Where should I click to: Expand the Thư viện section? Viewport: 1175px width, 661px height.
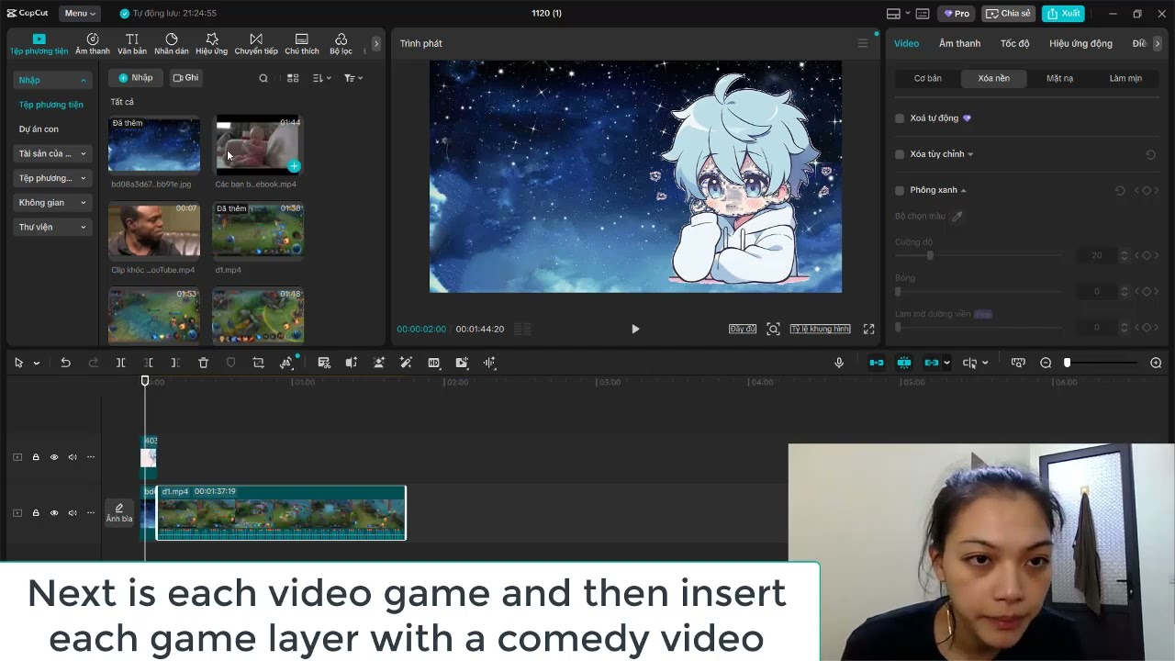pos(53,227)
